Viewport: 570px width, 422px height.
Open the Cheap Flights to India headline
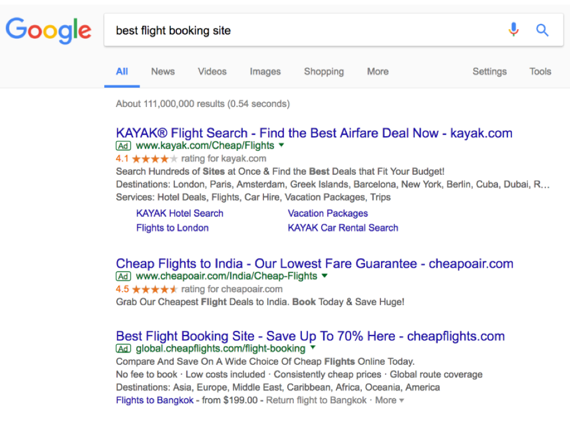point(314,263)
